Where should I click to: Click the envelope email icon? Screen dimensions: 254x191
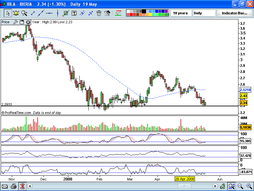click(4, 186)
